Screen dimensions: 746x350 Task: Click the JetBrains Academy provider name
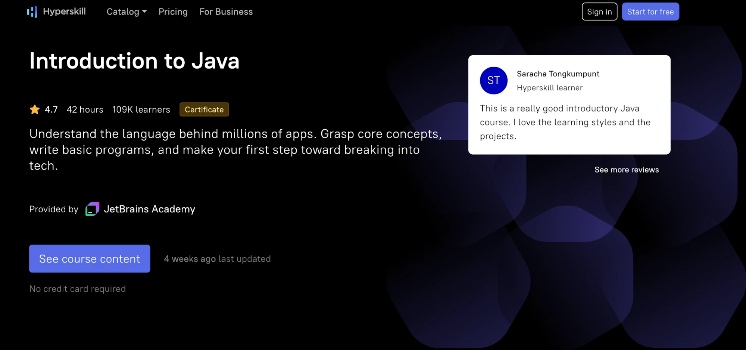click(x=149, y=209)
